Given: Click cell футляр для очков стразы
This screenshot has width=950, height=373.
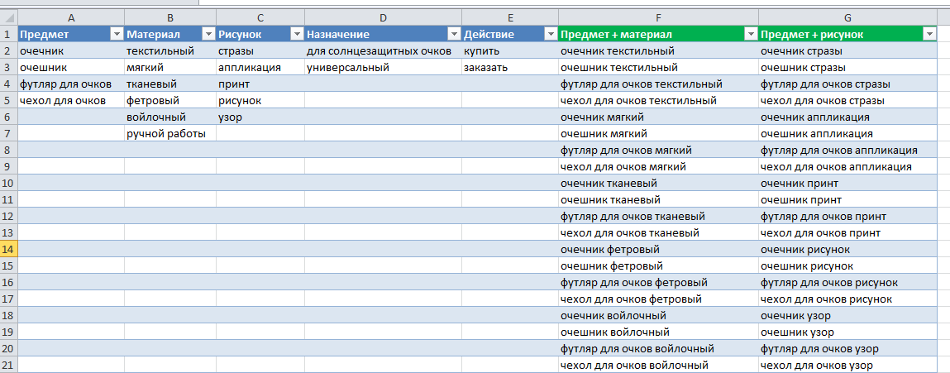Looking at the screenshot, I should tap(847, 84).
